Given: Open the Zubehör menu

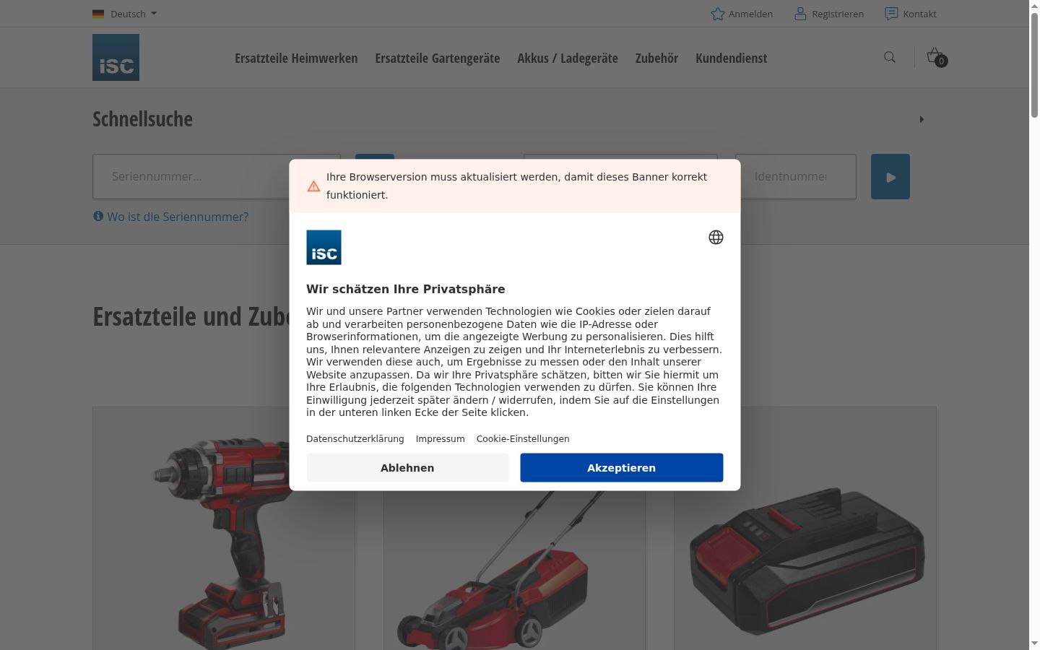Looking at the screenshot, I should pyautogui.click(x=656, y=58).
